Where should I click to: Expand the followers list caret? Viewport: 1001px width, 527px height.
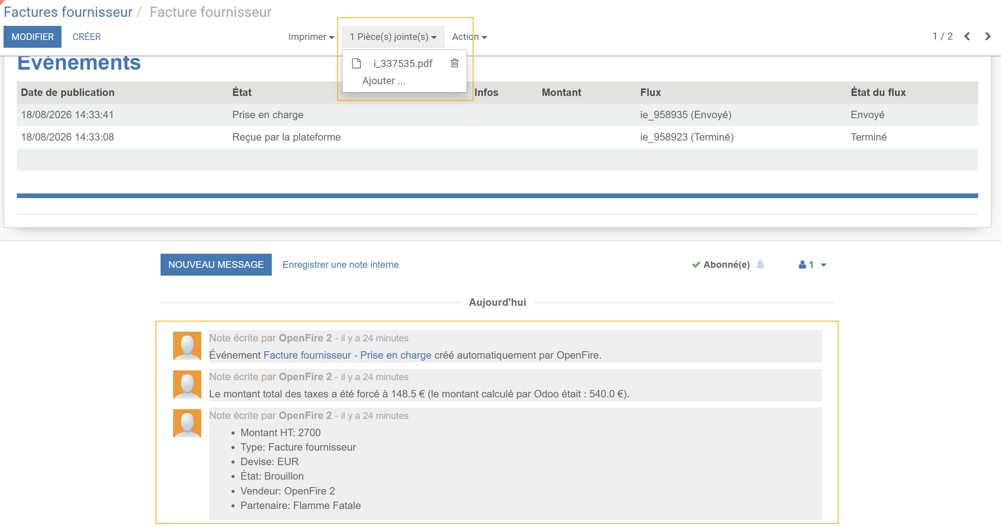coord(824,265)
